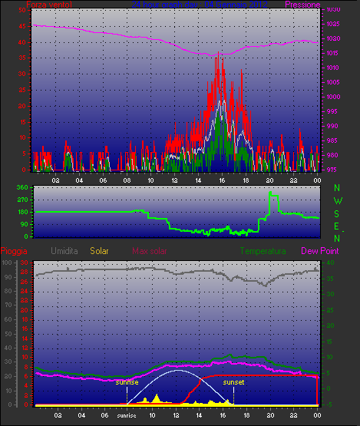Click the 1020 pressure axis value

click(332, 38)
